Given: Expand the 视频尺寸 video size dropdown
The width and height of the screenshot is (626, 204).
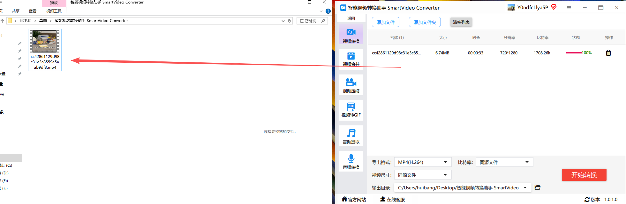Looking at the screenshot, I should click(x=423, y=175).
